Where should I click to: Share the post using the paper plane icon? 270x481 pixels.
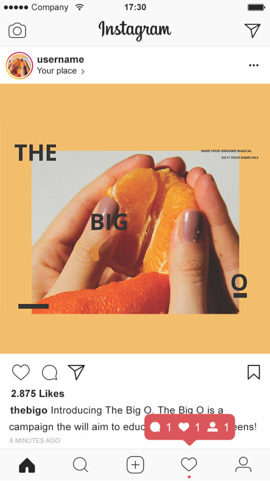click(76, 372)
